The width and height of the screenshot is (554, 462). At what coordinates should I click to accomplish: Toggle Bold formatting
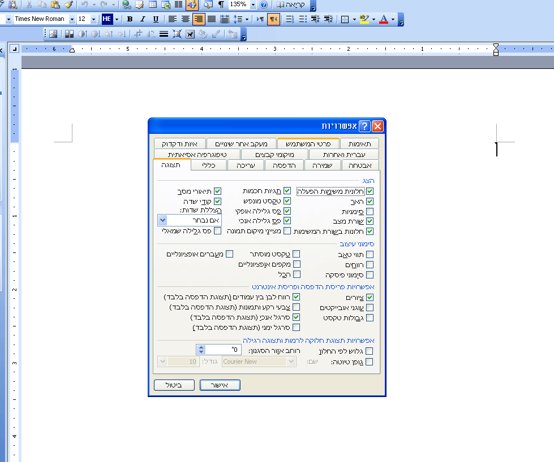coord(130,19)
